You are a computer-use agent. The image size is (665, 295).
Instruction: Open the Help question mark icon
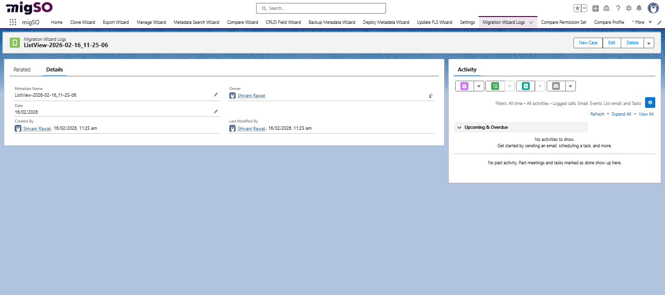618,8
